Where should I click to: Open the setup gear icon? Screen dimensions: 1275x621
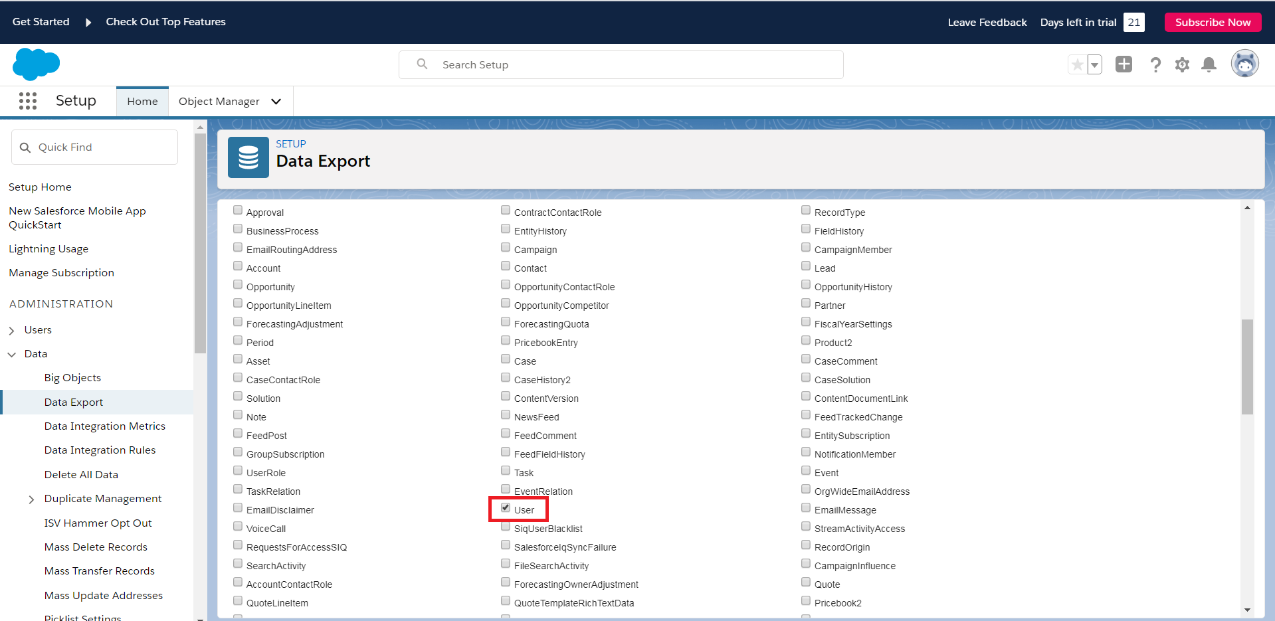click(1182, 64)
